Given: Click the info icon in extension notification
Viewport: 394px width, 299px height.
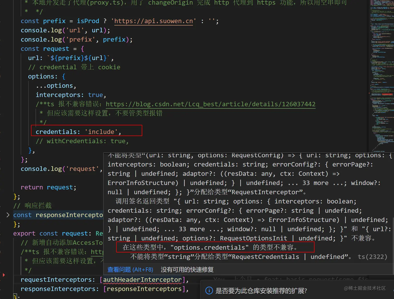Looking at the screenshot, I should (209, 290).
